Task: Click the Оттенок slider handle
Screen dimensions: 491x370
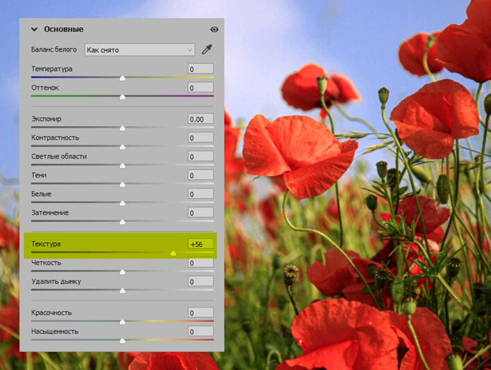Action: [122, 97]
